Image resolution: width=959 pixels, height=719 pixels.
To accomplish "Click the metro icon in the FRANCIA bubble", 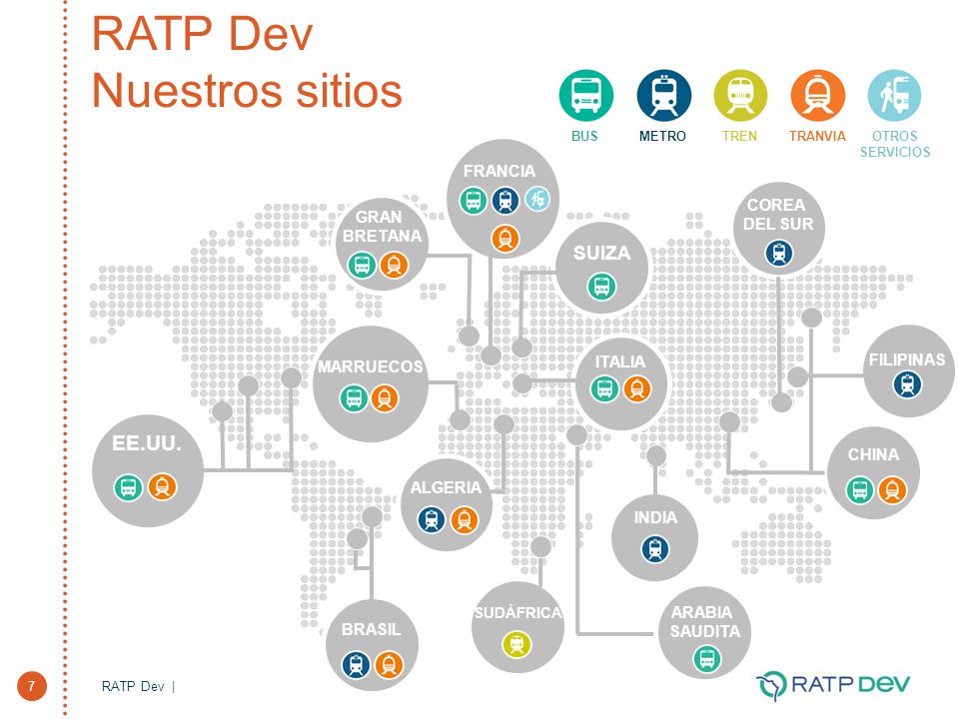I will (505, 200).
